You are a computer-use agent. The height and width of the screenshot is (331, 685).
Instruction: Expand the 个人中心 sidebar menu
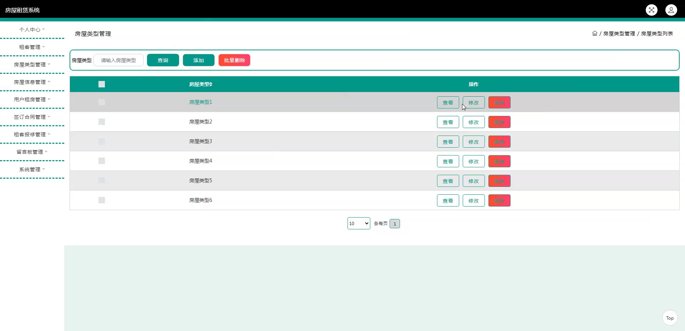[x=32, y=30]
